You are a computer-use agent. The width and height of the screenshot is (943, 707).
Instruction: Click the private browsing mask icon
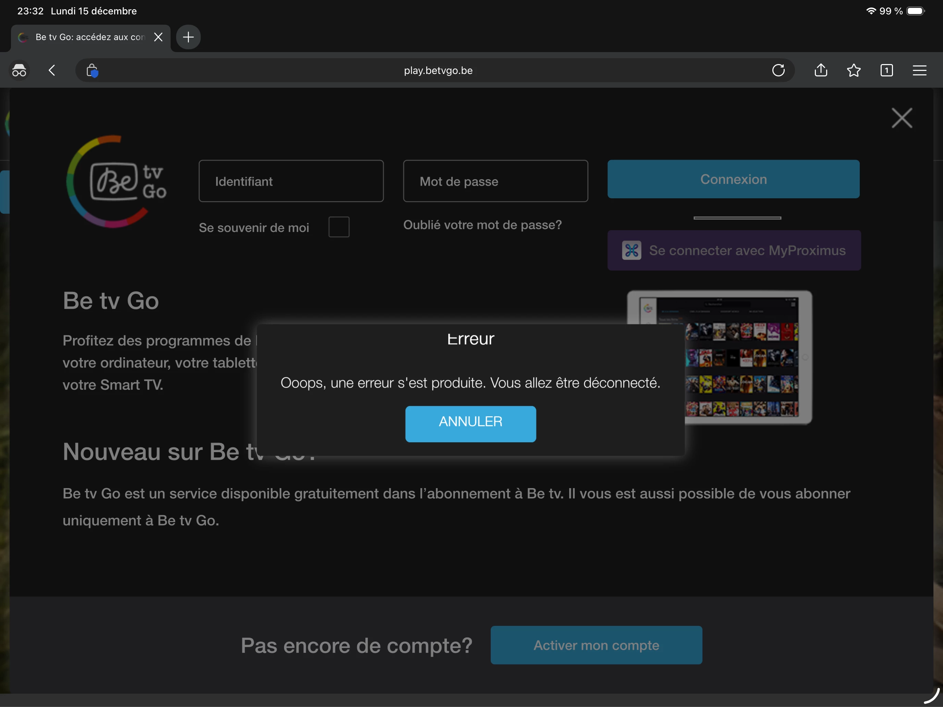tap(19, 70)
